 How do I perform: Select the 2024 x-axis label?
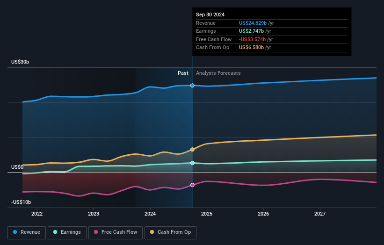[x=150, y=214]
